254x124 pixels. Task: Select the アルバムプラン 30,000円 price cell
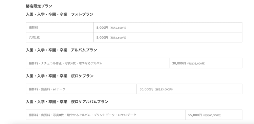click(x=206, y=63)
